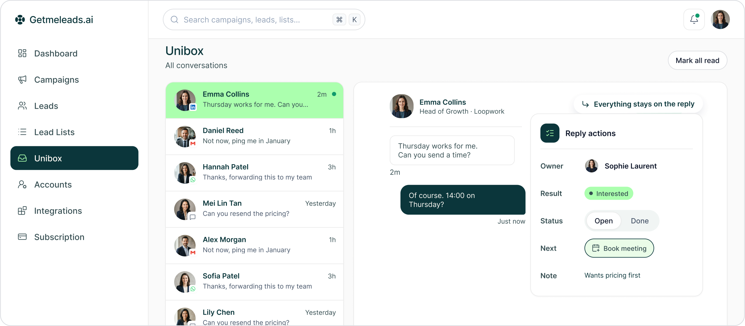745x326 pixels.
Task: Click the Accounts person-gear icon
Action: click(22, 184)
